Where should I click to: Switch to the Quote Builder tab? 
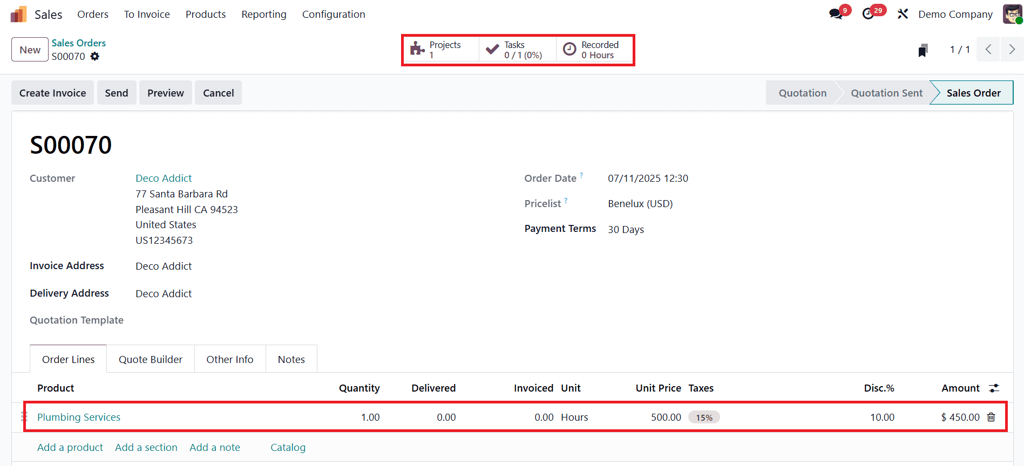click(151, 359)
